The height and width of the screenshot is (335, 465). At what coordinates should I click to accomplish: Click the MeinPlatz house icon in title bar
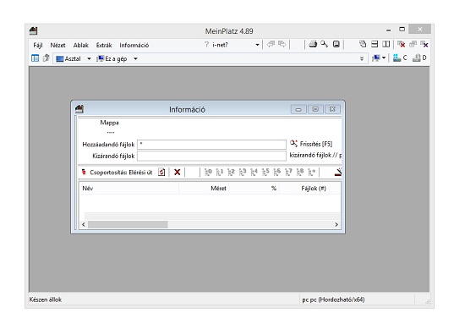(x=34, y=30)
